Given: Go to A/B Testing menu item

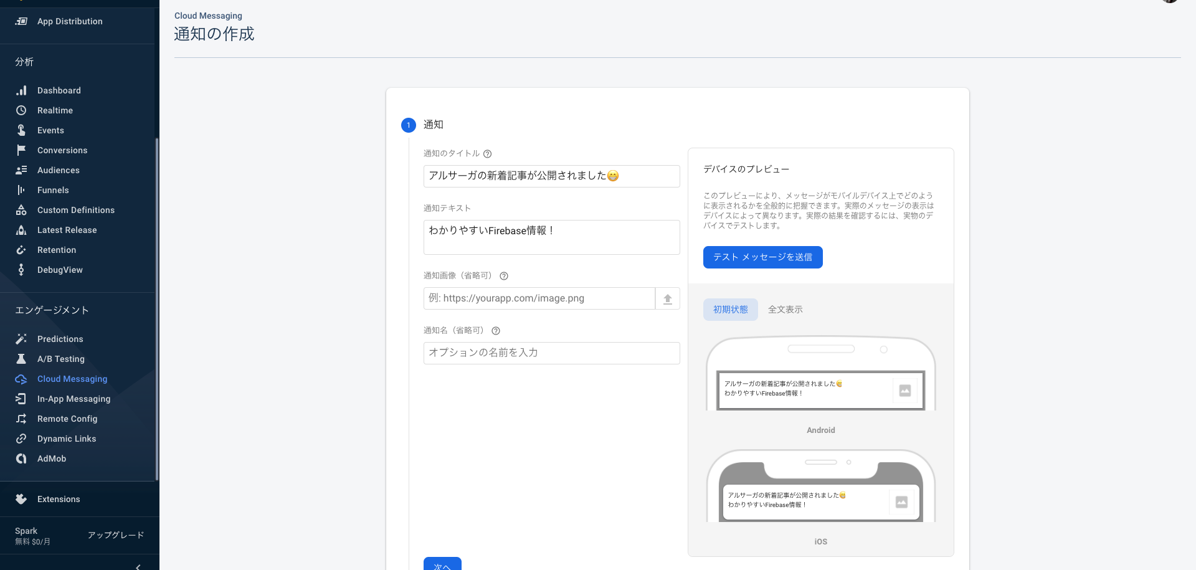Looking at the screenshot, I should (61, 359).
